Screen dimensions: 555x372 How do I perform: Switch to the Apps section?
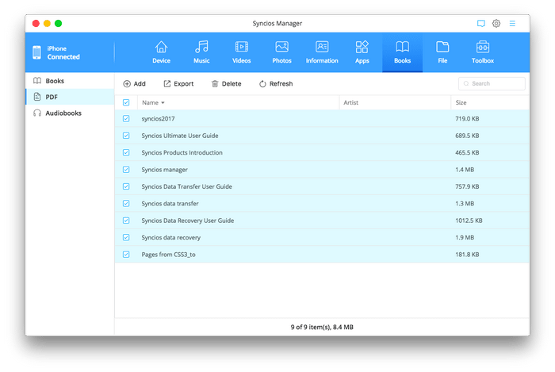[362, 52]
